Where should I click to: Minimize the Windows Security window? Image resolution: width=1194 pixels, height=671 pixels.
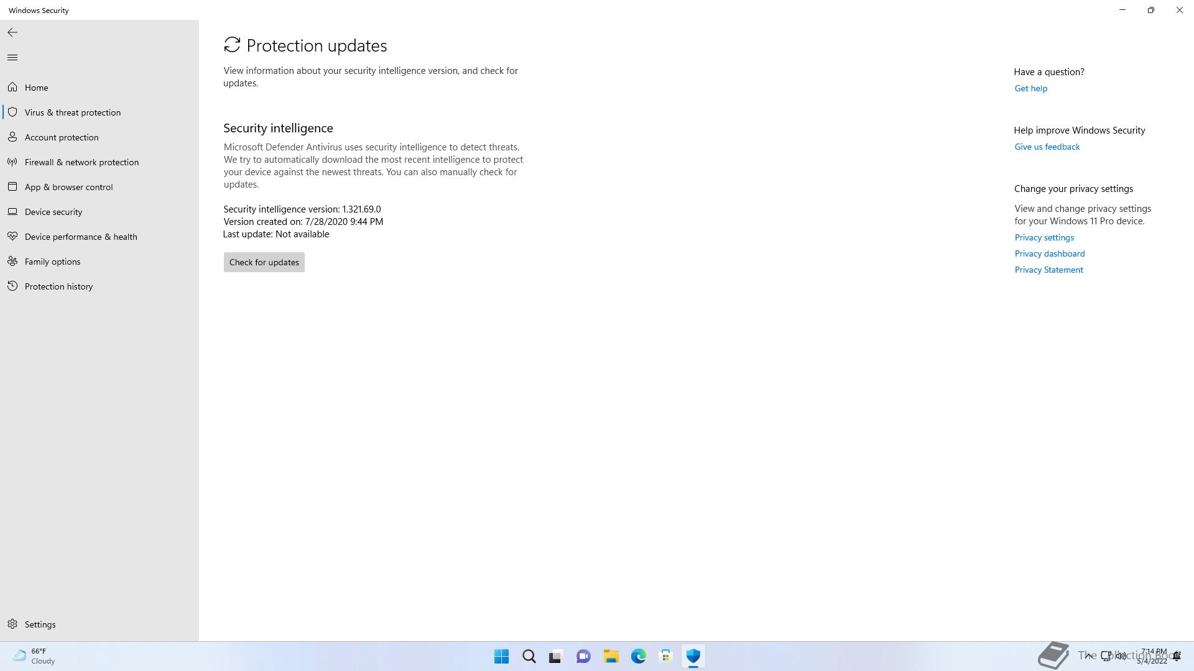[x=1122, y=10]
